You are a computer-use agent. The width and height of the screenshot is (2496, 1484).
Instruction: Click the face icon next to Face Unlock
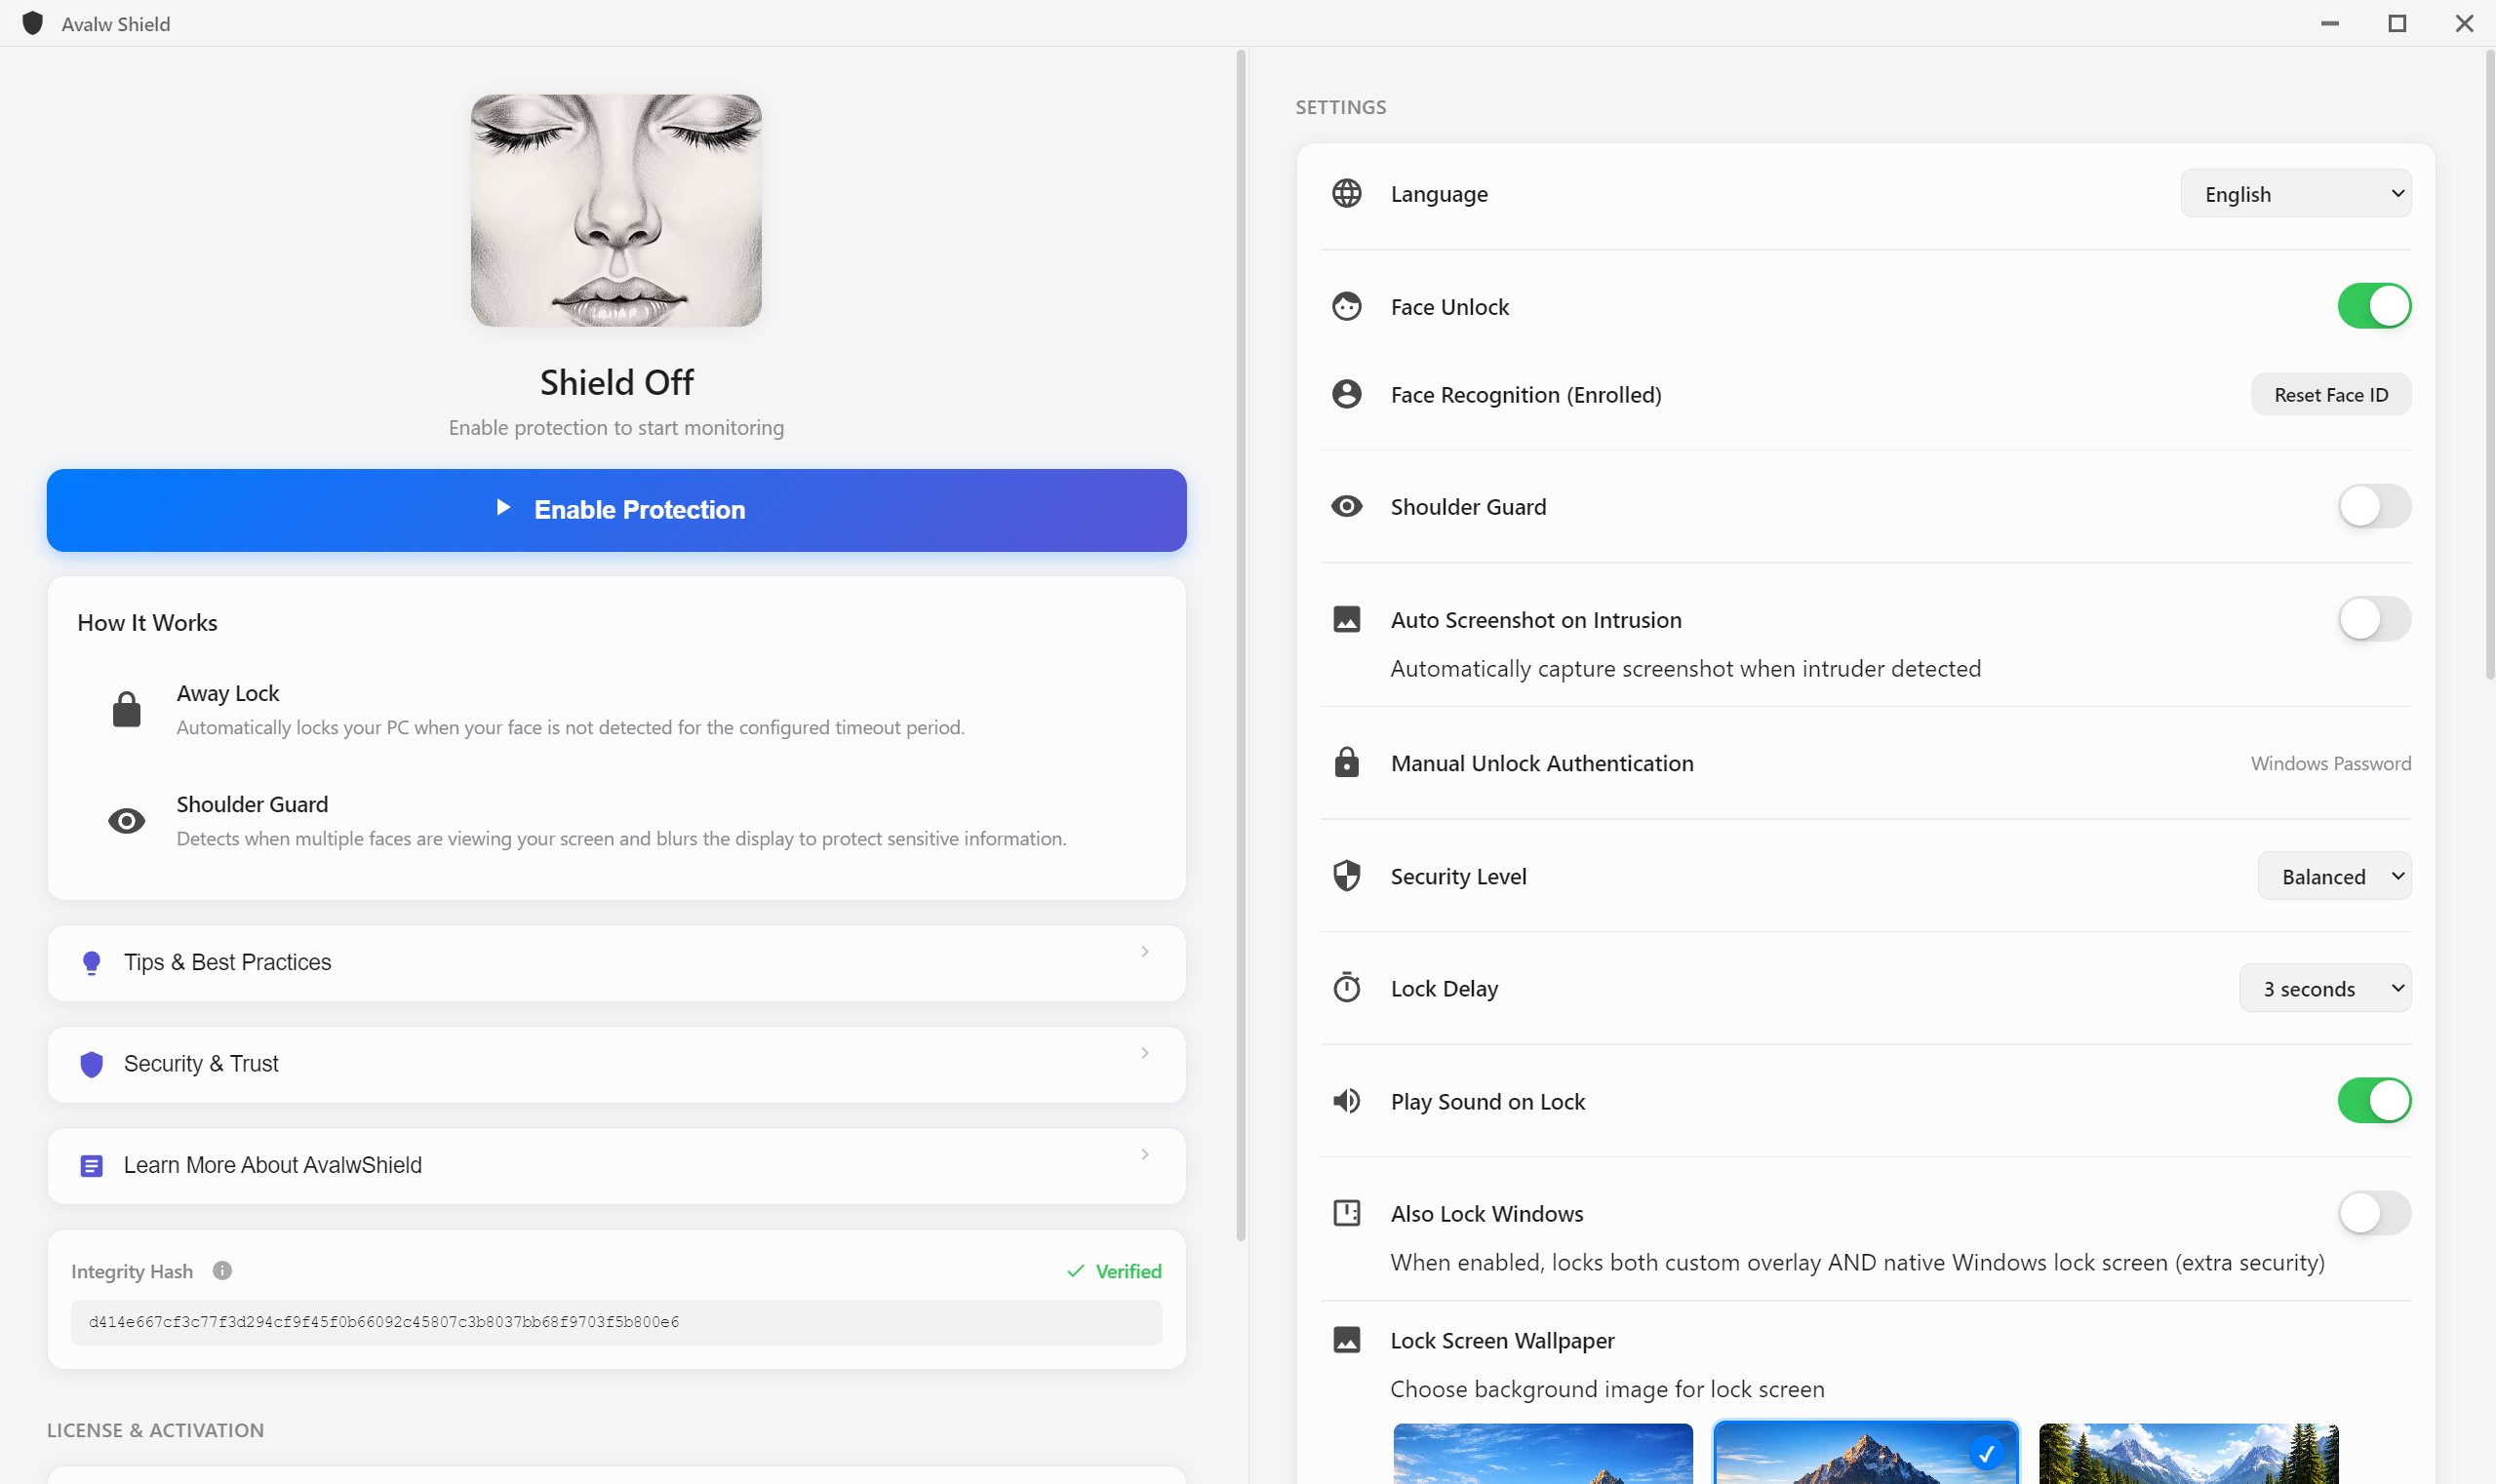point(1347,306)
